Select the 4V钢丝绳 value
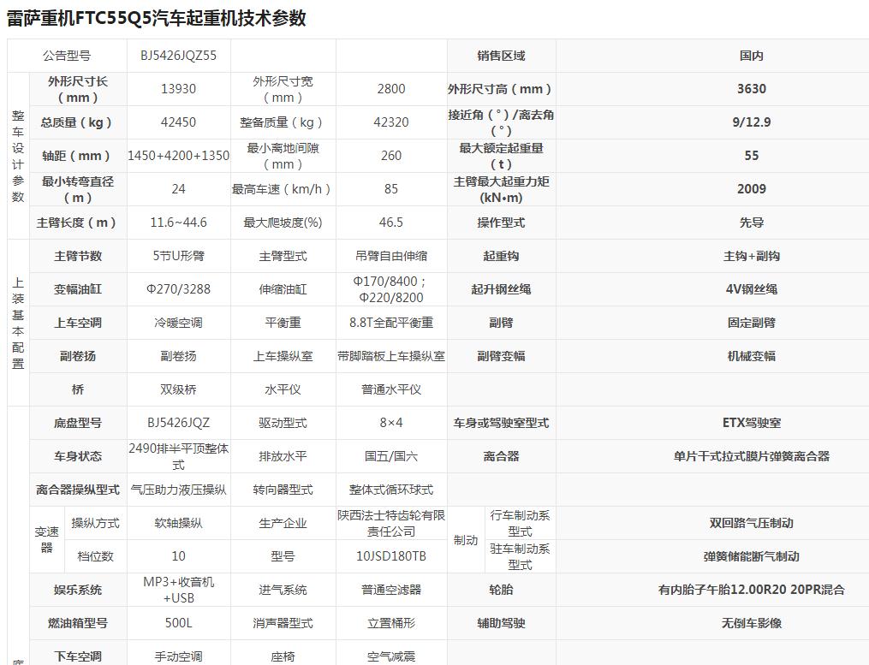 tap(752, 289)
